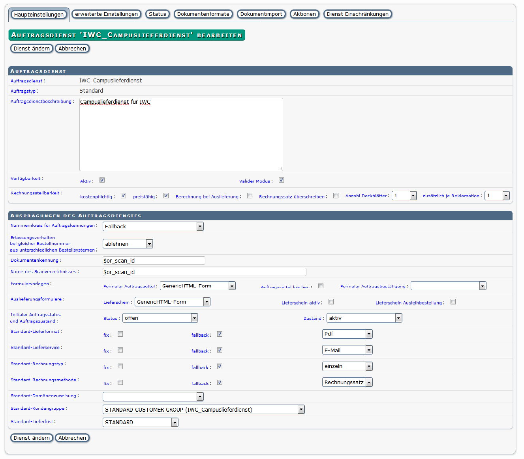Expand the Standard-Kundengruppe dropdown

(x=203, y=409)
